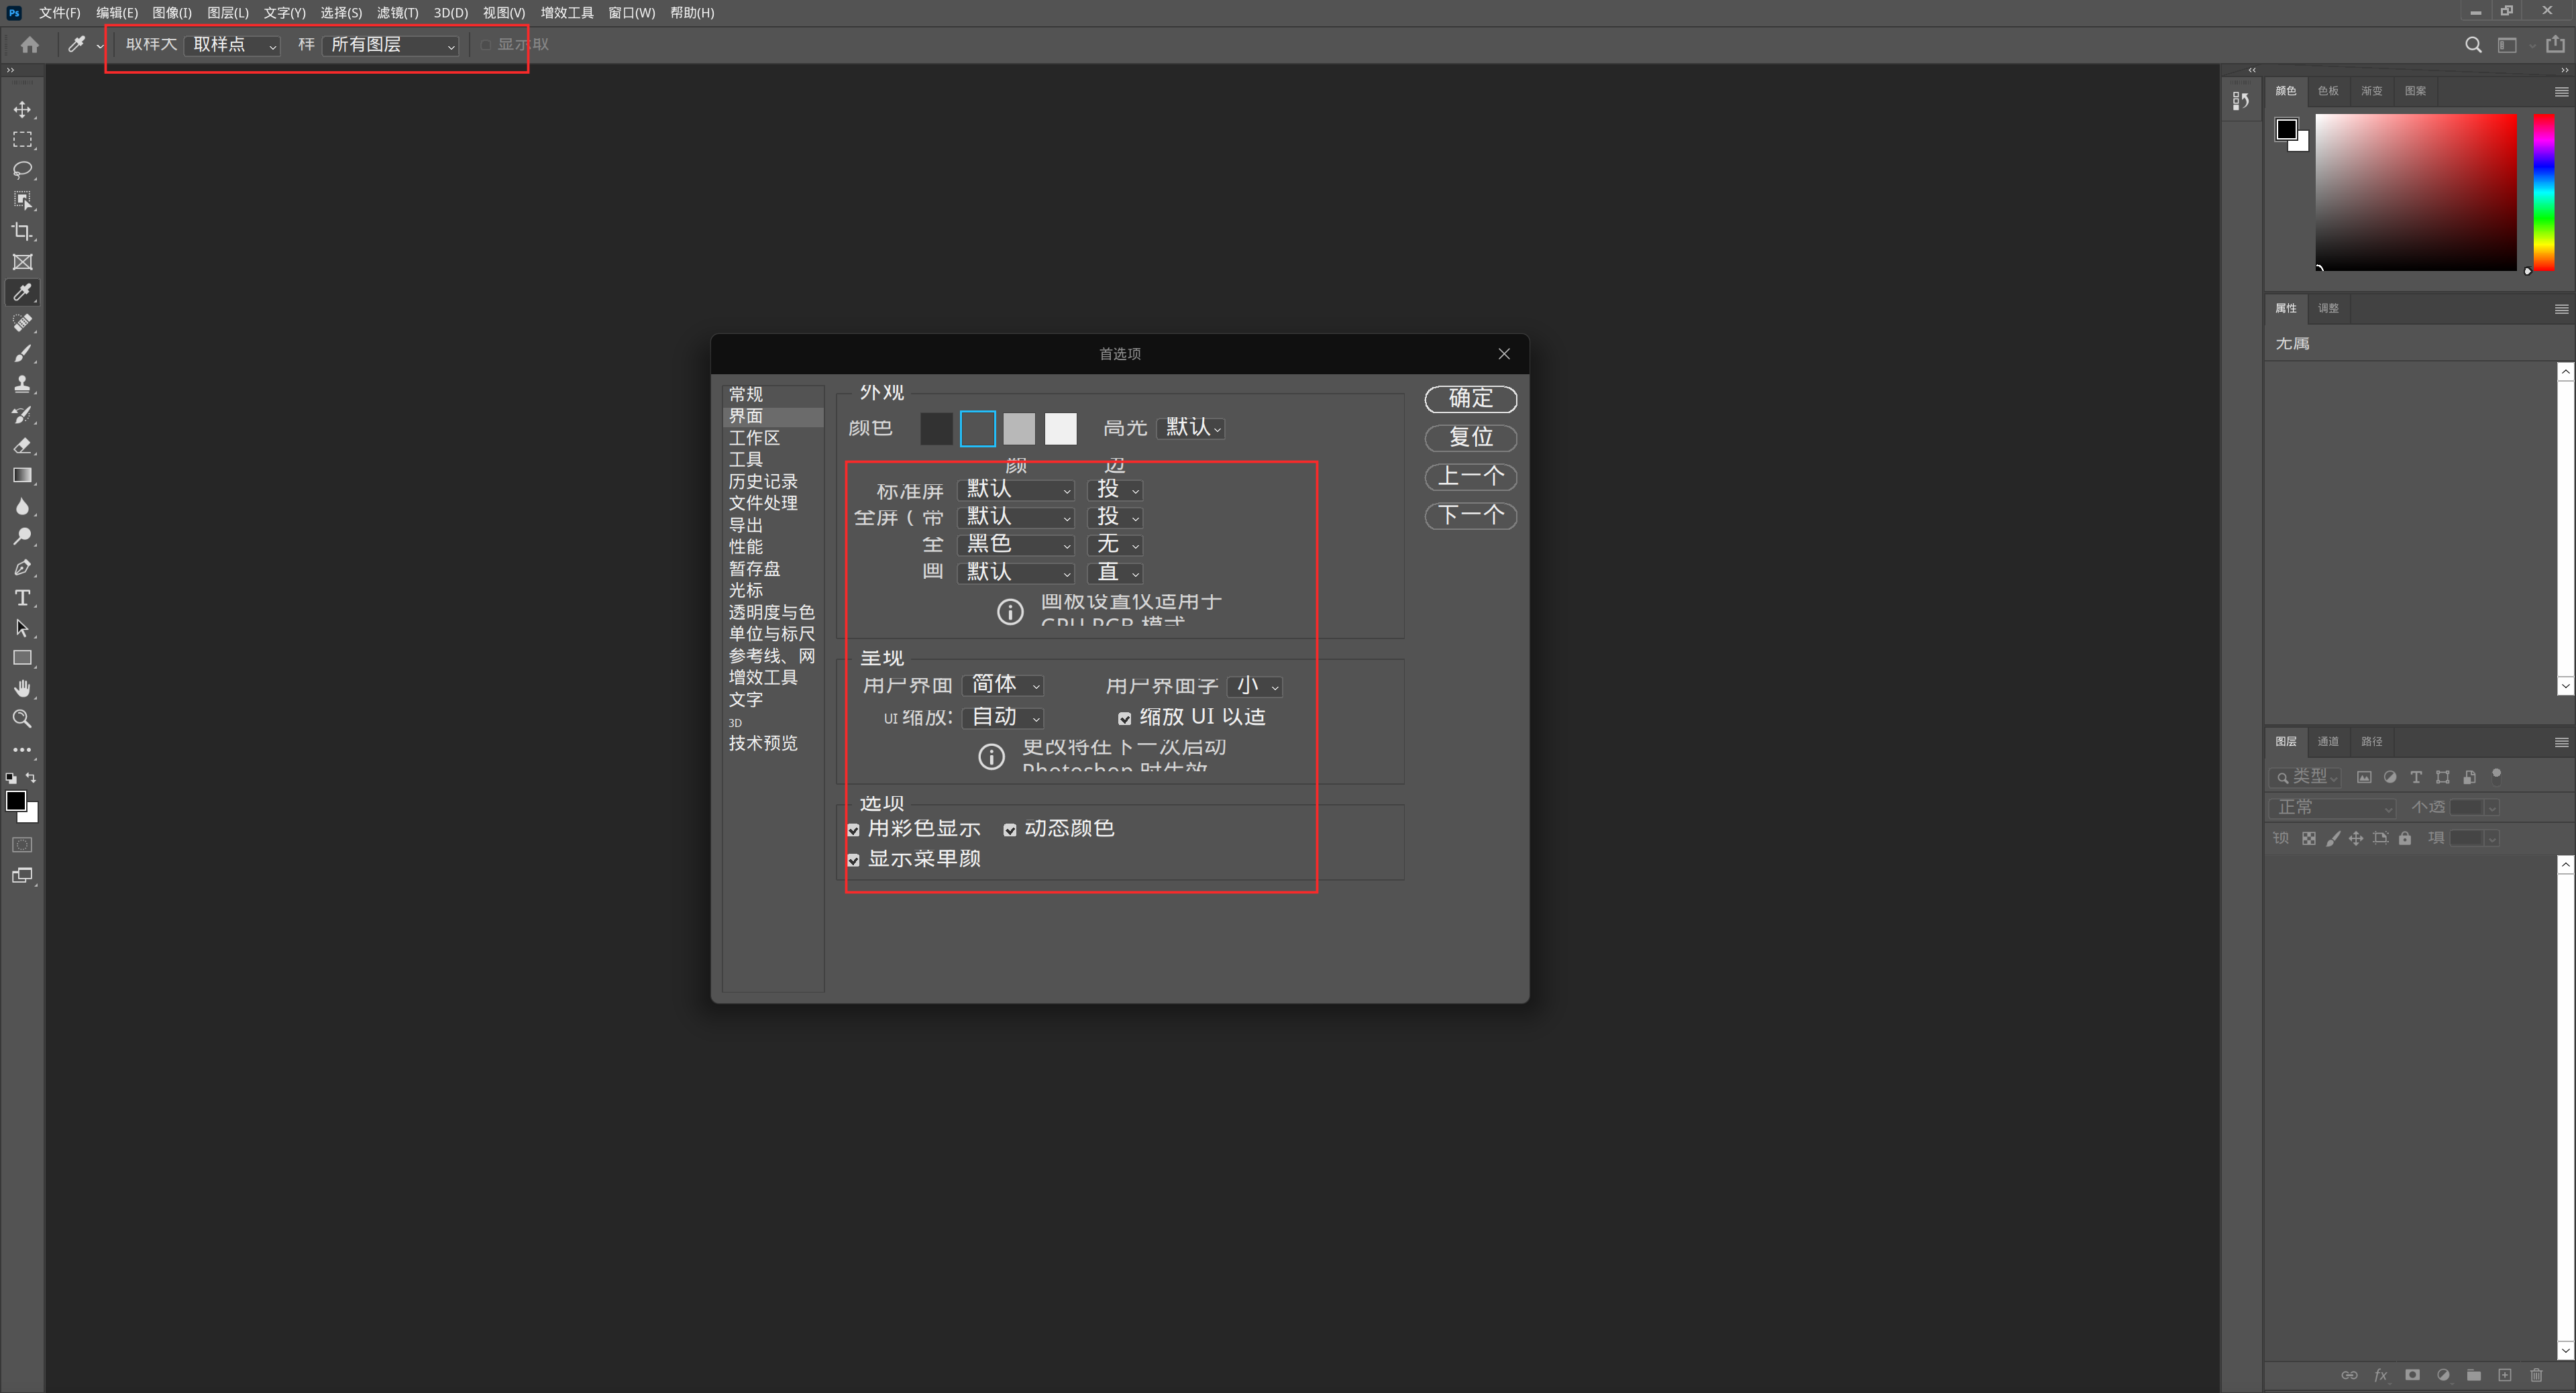Open the 高光 默认 dropdown
This screenshot has width=2576, height=1393.
point(1191,428)
